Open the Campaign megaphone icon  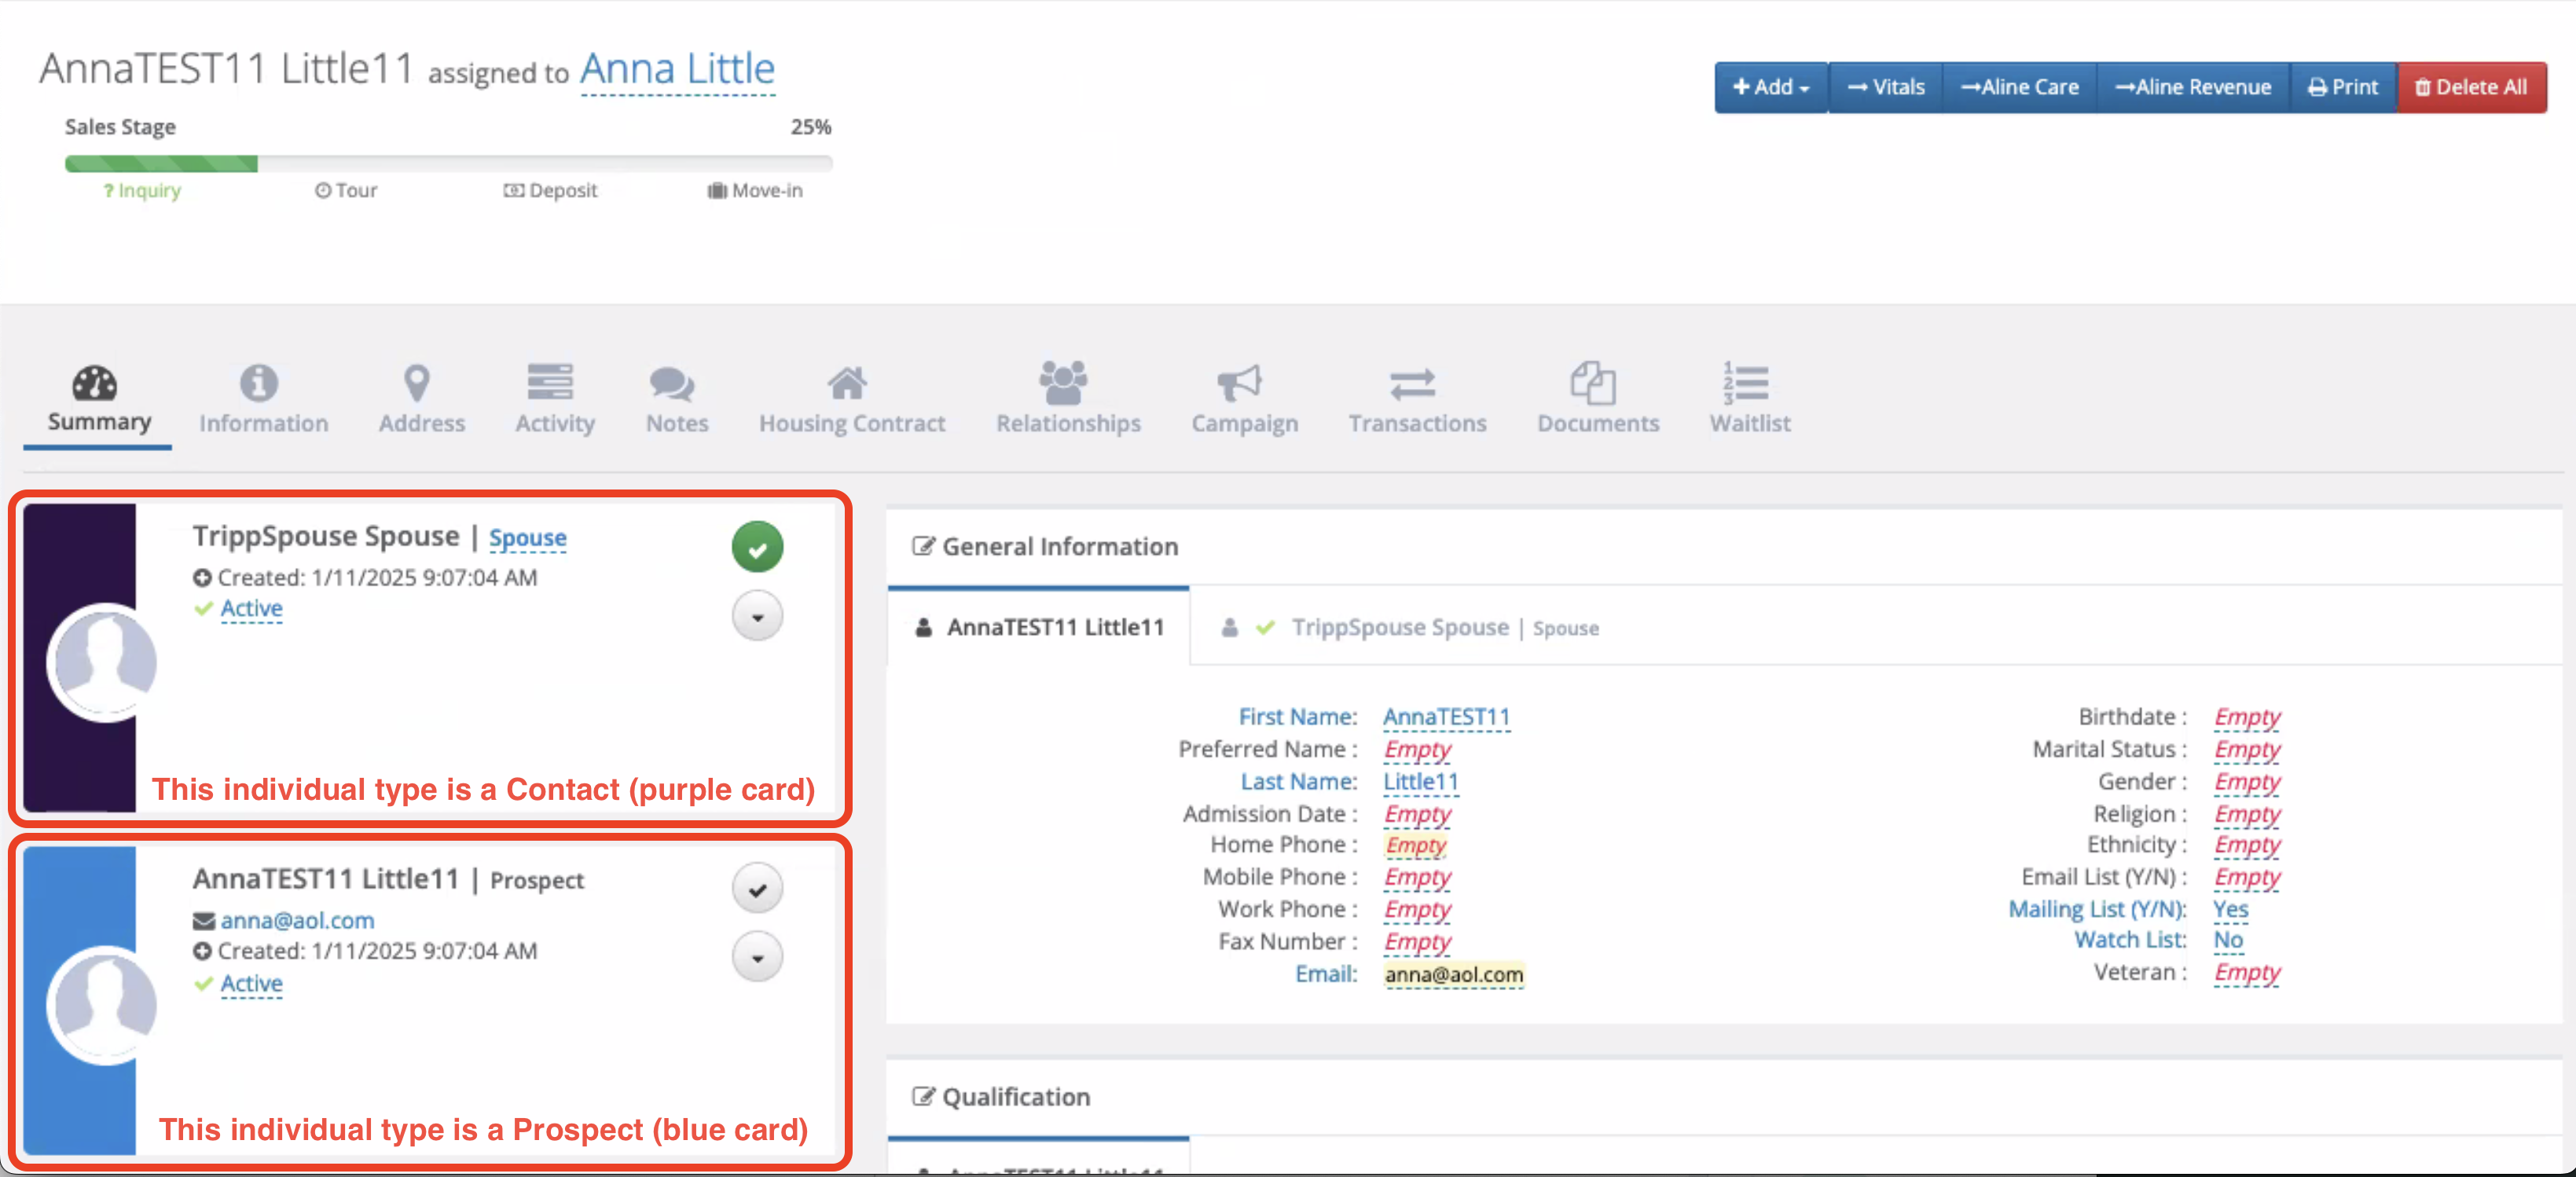tap(1239, 383)
